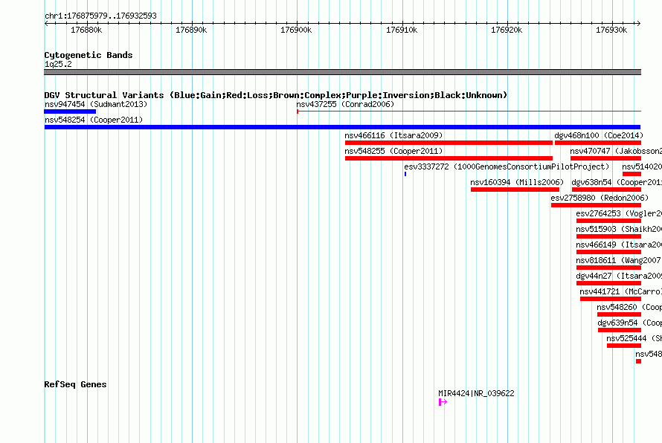Click the 176920k ruler tick label

(507, 30)
